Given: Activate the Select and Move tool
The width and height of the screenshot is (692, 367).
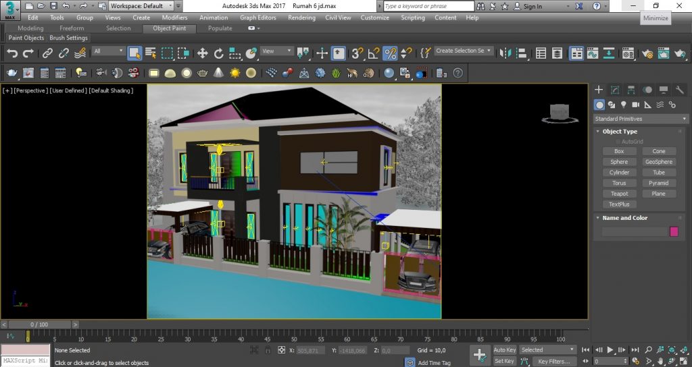Looking at the screenshot, I should pyautogui.click(x=202, y=53).
